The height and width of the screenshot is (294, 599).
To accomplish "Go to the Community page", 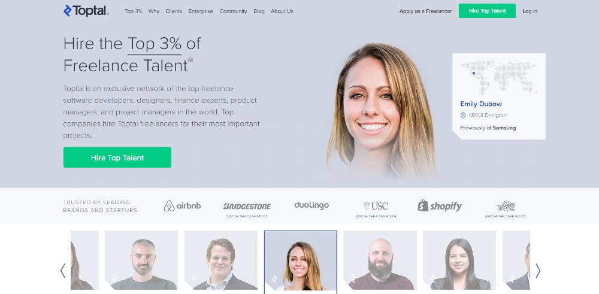I will pos(233,11).
